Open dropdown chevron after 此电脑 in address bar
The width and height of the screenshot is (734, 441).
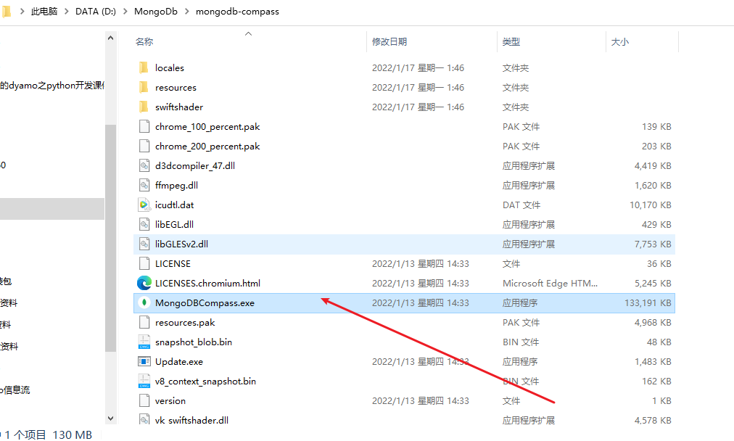click(66, 12)
